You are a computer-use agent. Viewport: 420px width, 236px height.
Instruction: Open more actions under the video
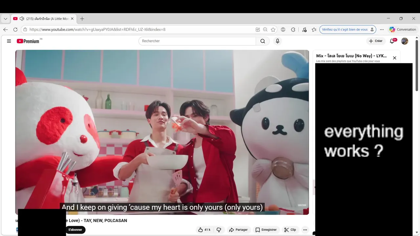pyautogui.click(x=305, y=230)
